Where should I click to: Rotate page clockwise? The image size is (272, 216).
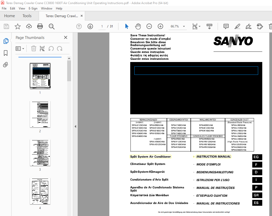coord(60,48)
